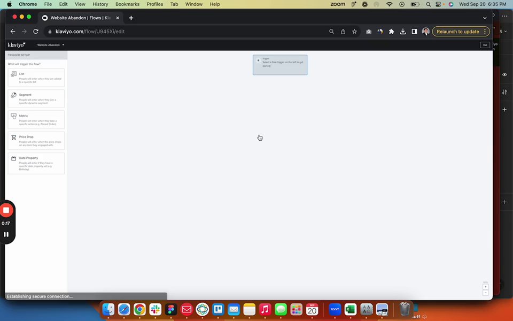Screen dimensions: 513x321
Task: Select the Price Drop cart icon
Action: [x=14, y=137]
